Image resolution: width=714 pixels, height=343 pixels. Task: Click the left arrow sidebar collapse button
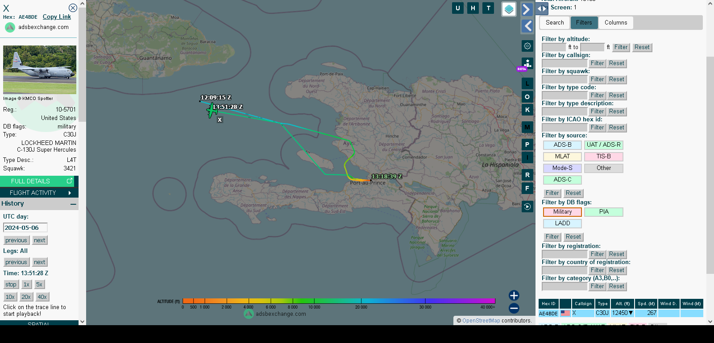coord(527,26)
